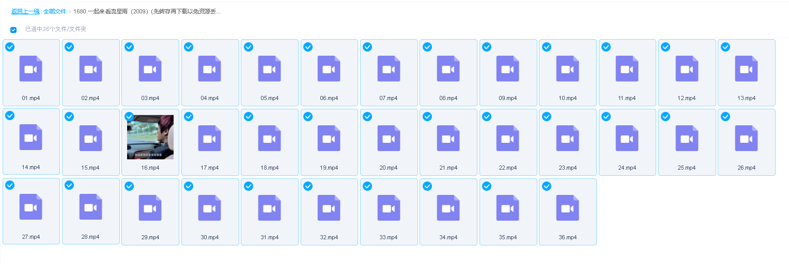Image resolution: width=789 pixels, height=264 pixels.
Task: Click the 20.mp4 video file icon
Action: (x=389, y=138)
